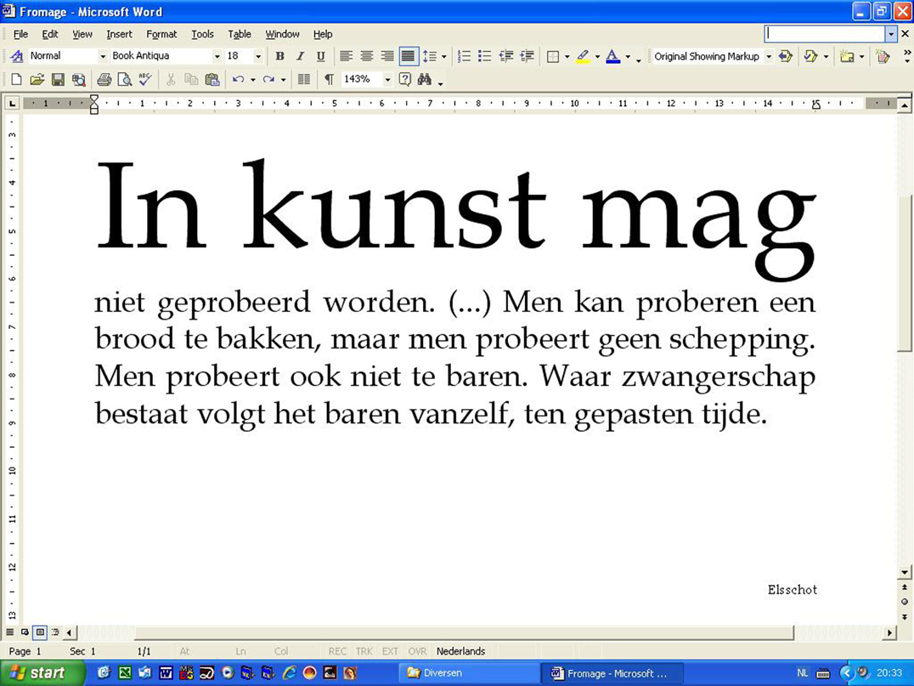This screenshot has width=914, height=686.
Task: Open the Table menu
Action: [240, 34]
